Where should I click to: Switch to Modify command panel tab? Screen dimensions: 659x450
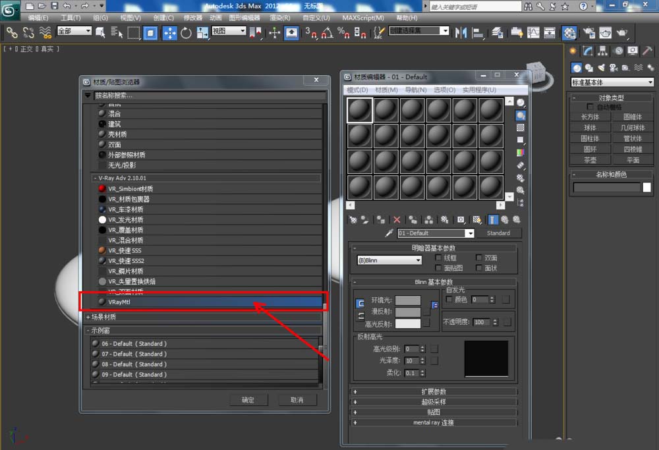pyautogui.click(x=588, y=51)
